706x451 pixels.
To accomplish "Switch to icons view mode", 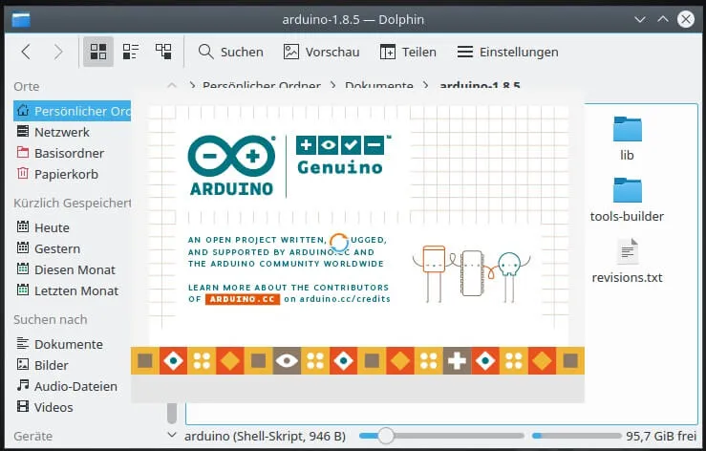I will (x=97, y=52).
